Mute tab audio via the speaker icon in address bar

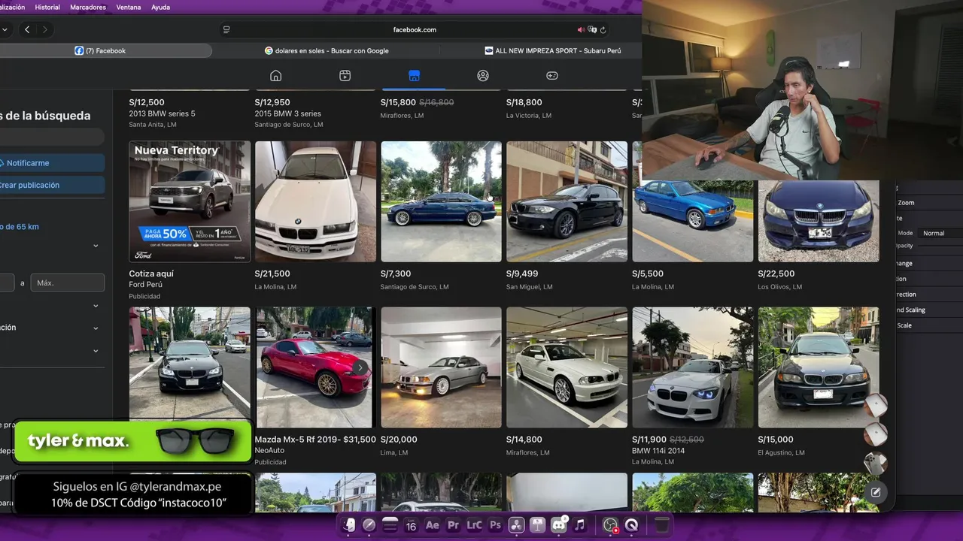581,30
